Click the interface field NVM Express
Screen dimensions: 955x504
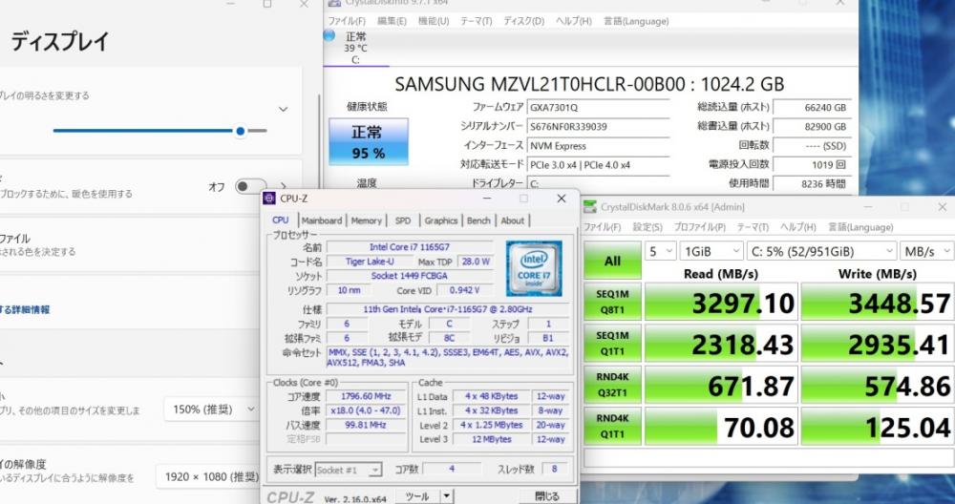click(x=598, y=145)
